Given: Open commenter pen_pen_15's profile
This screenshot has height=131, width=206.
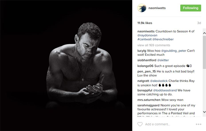Looking at the screenshot, I should 146,71.
